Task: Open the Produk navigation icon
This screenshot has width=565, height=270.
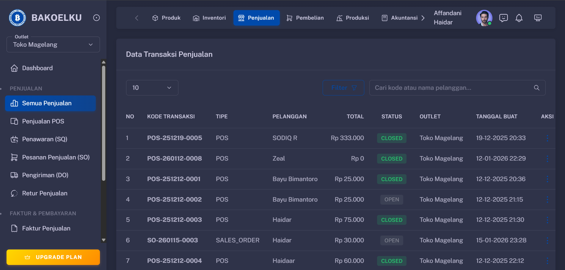Action: click(155, 18)
